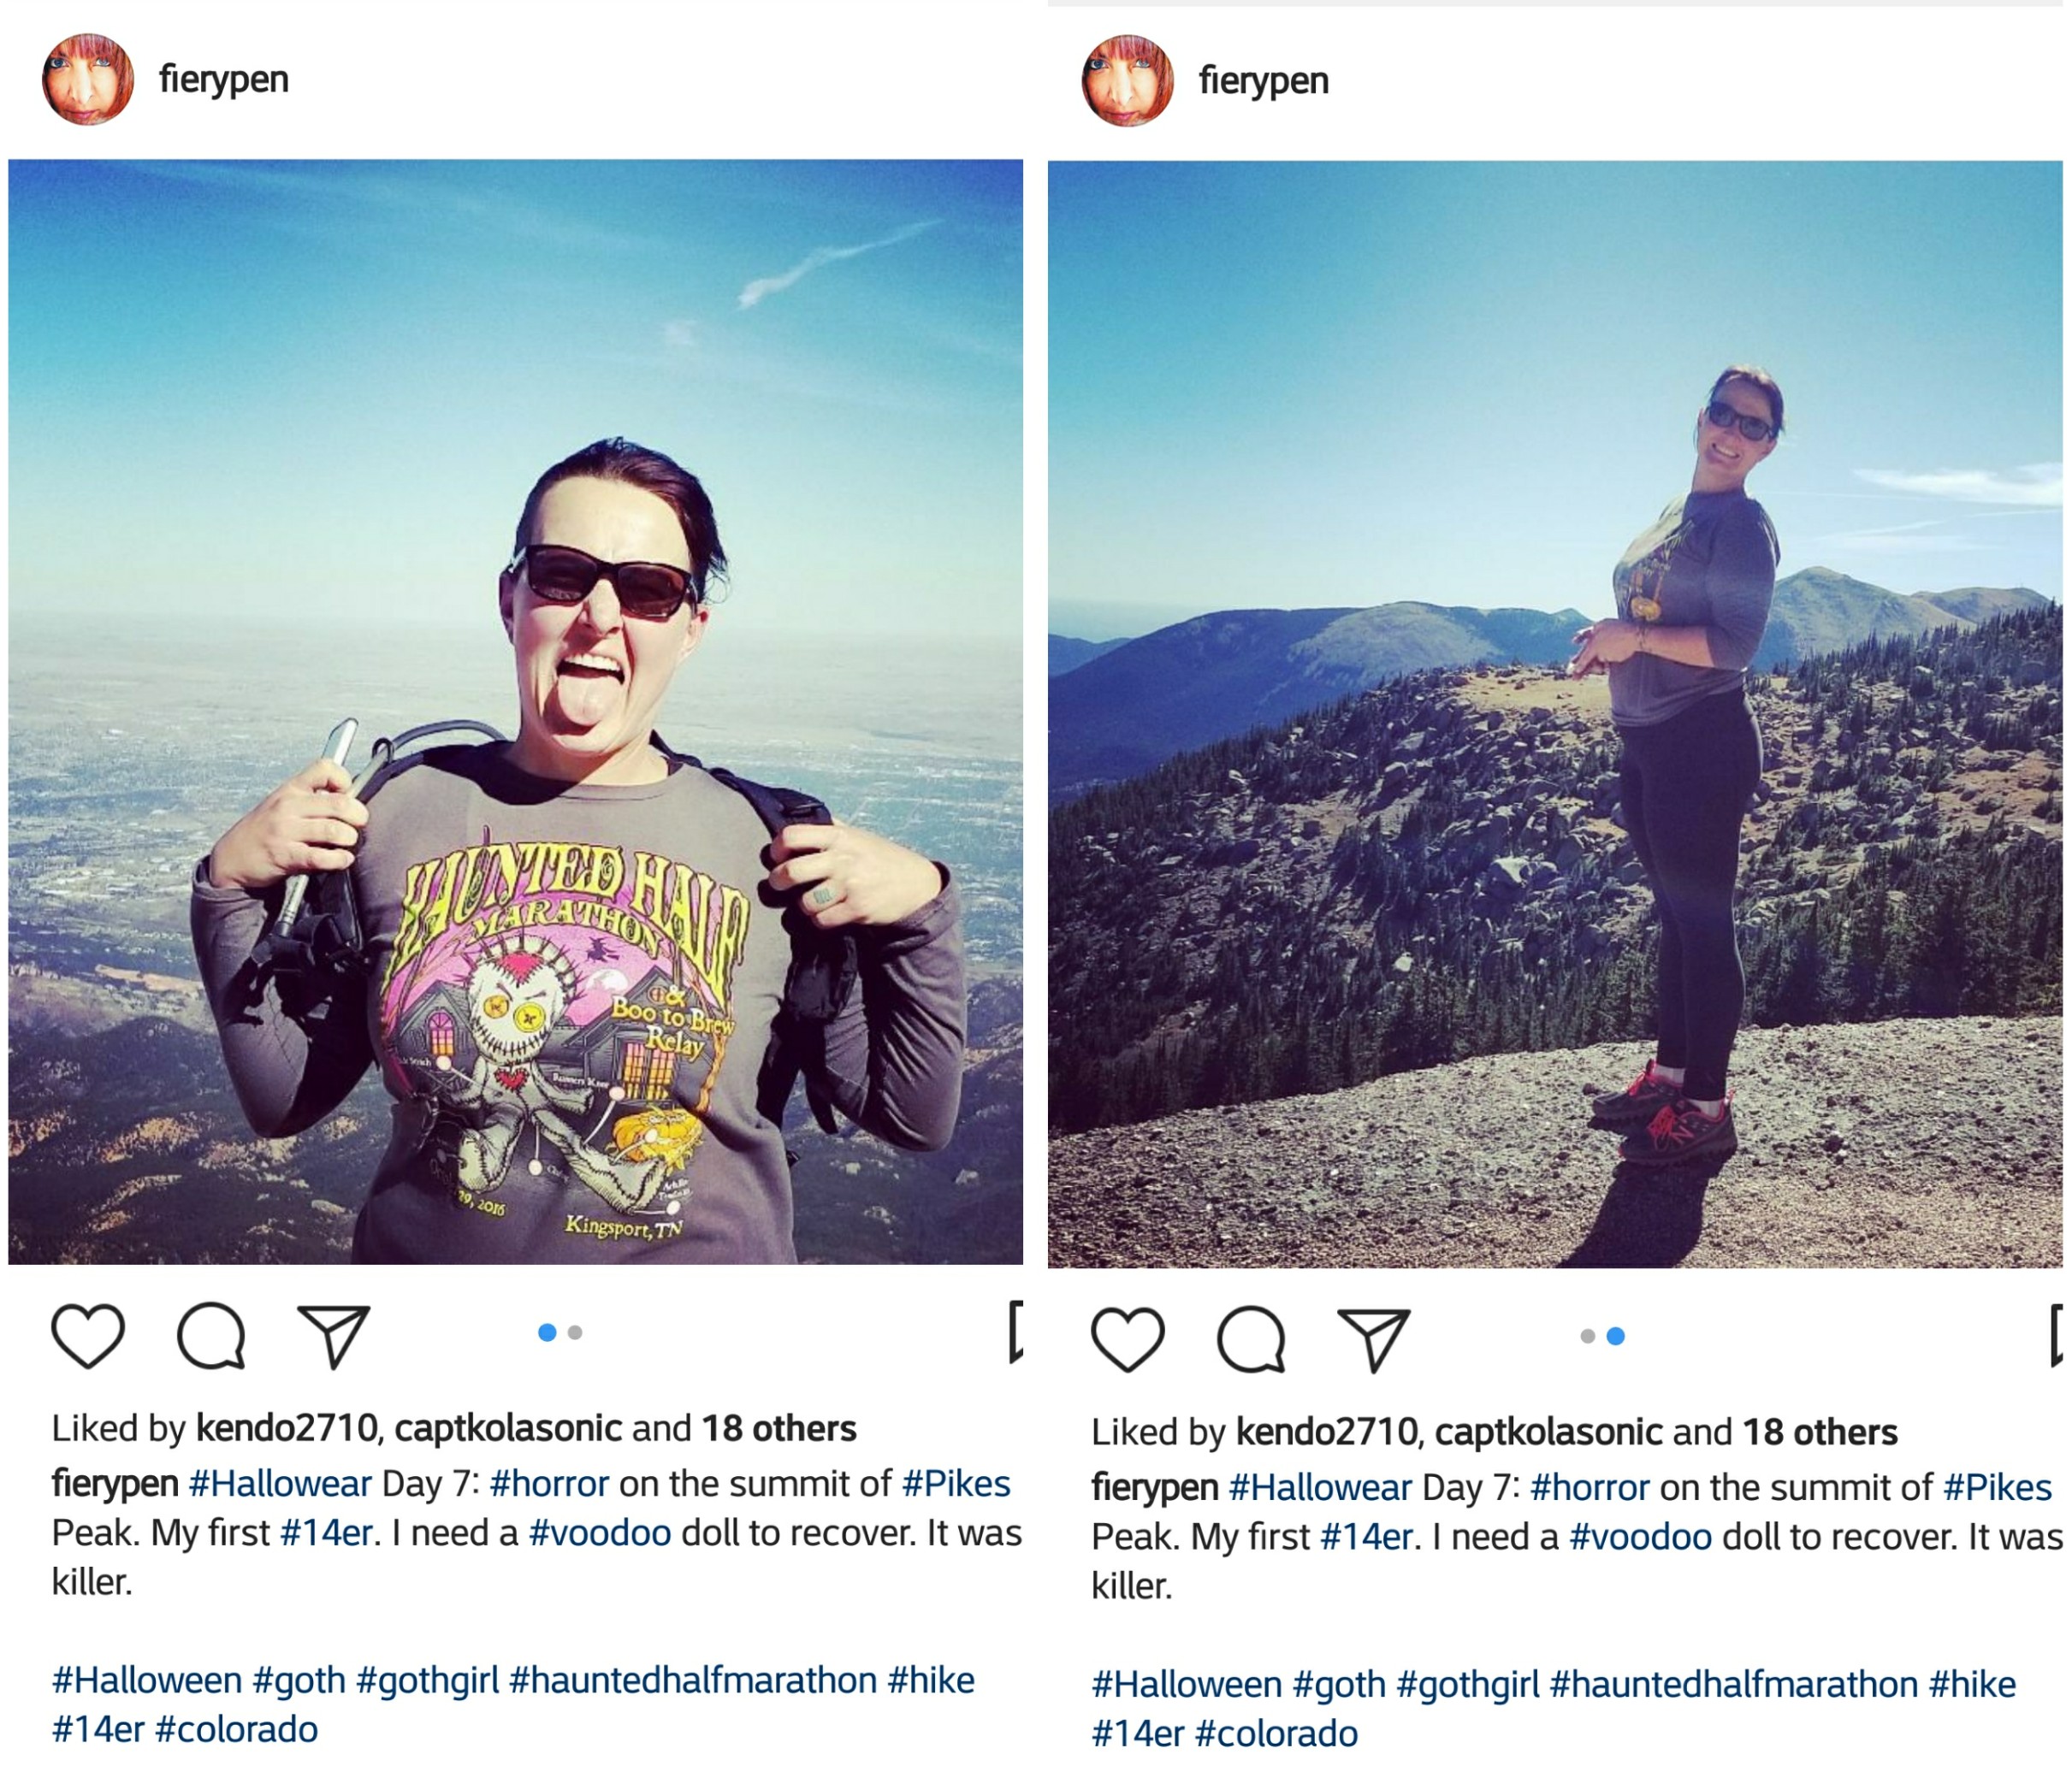Bookmark the left post
Screen dimensions: 2072x1766
pos(1016,1332)
